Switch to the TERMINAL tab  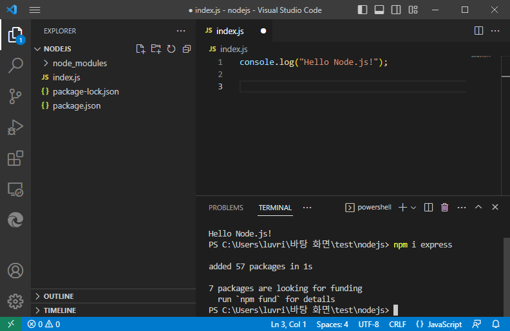point(275,208)
